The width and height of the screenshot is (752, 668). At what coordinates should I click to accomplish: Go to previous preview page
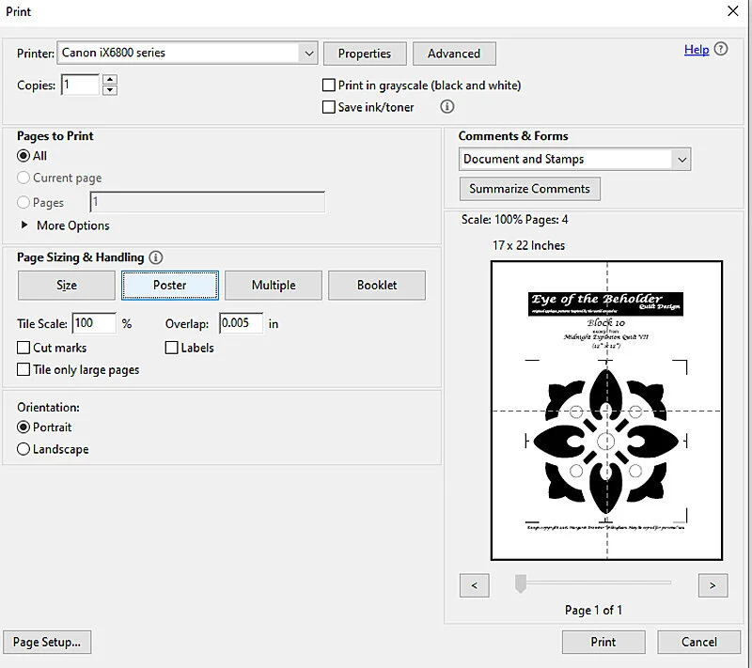(475, 585)
